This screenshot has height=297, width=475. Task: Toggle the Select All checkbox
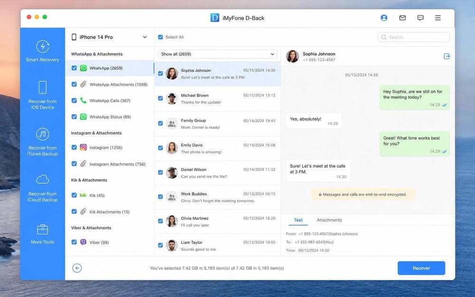(161, 37)
